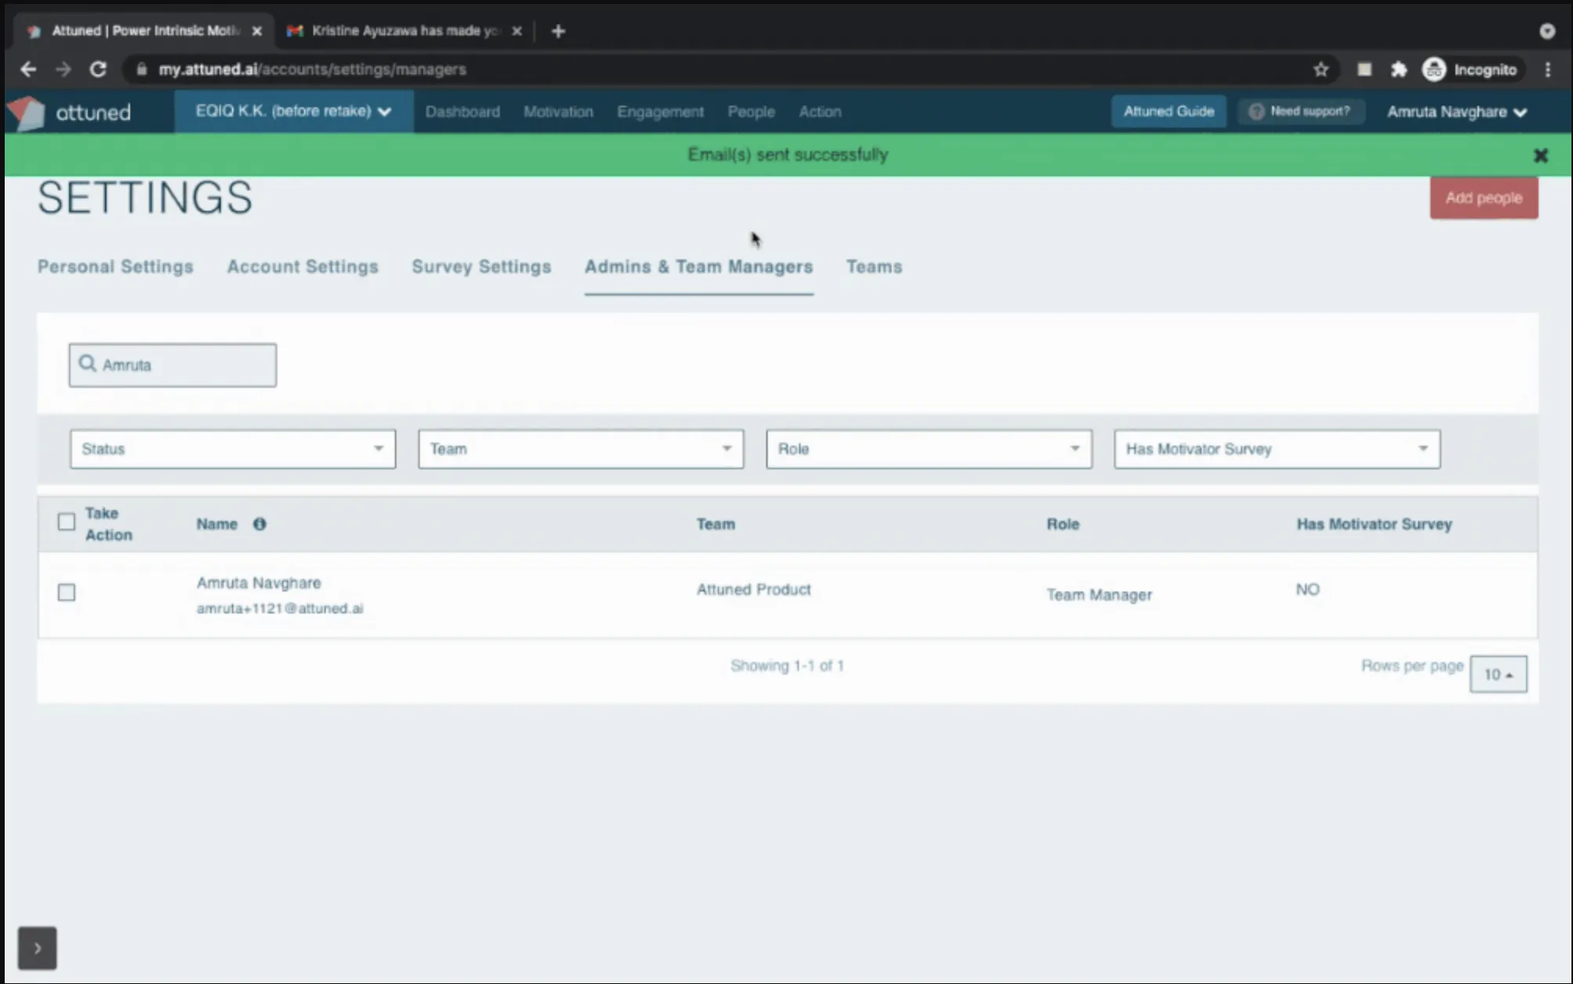Click the Add people button
Image resolution: width=1573 pixels, height=984 pixels.
coord(1483,198)
